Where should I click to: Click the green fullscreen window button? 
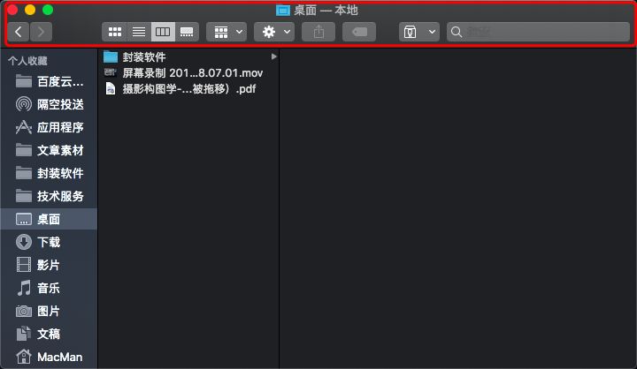(x=48, y=10)
